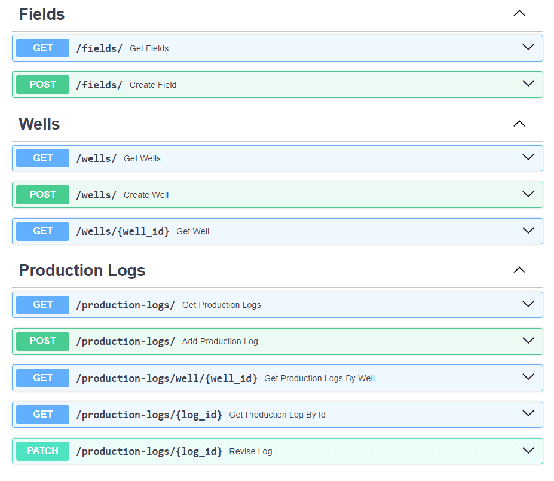Collapse the Wells section

518,123
